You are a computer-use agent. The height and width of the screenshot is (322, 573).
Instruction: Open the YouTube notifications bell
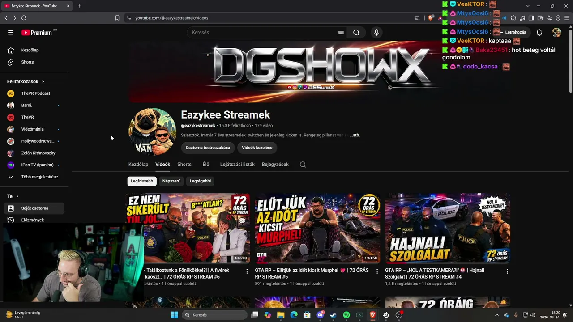coord(539,33)
